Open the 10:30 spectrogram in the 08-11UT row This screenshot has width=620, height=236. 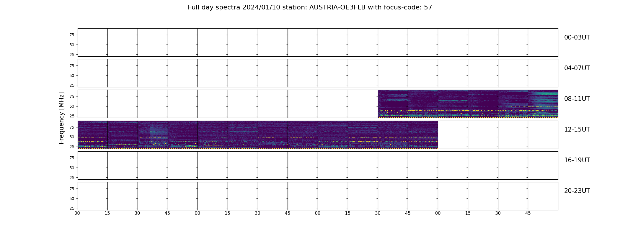coord(393,104)
